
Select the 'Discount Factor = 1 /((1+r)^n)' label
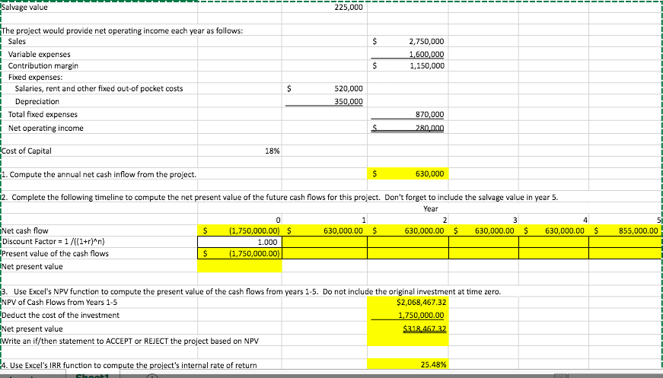click(x=53, y=242)
